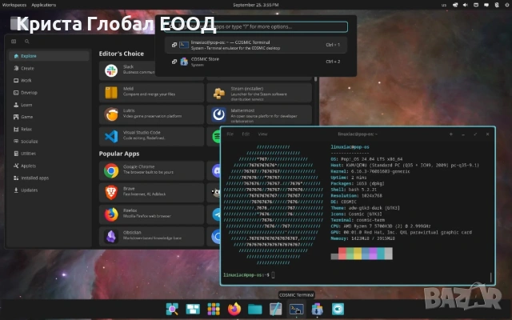Screen dimensions: 512x320
Task: Open the Workspaces overview dock icon
Action: tap(193, 309)
